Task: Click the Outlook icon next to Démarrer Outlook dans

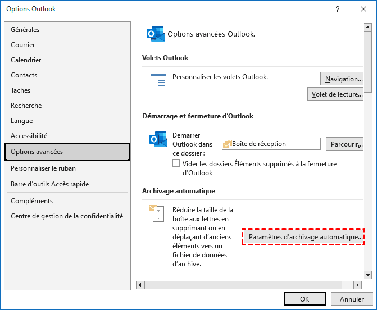Action: [158, 139]
